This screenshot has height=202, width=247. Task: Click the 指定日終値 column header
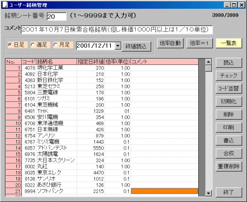pyautogui.click(x=91, y=62)
